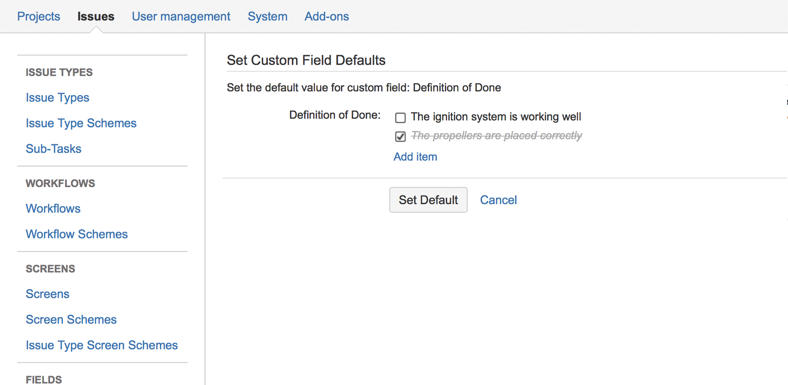The image size is (788, 385).
Task: Open Issue Type Screen Schemes
Action: pyautogui.click(x=101, y=345)
